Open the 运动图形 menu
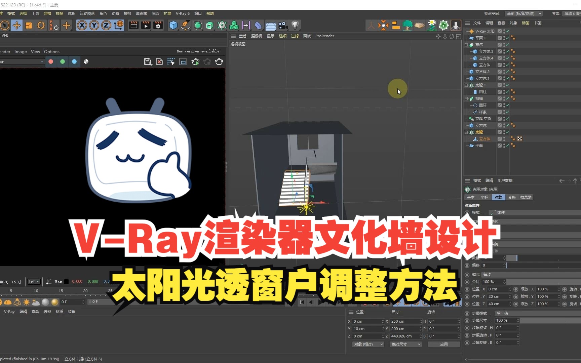581x363 pixels. pos(87,13)
